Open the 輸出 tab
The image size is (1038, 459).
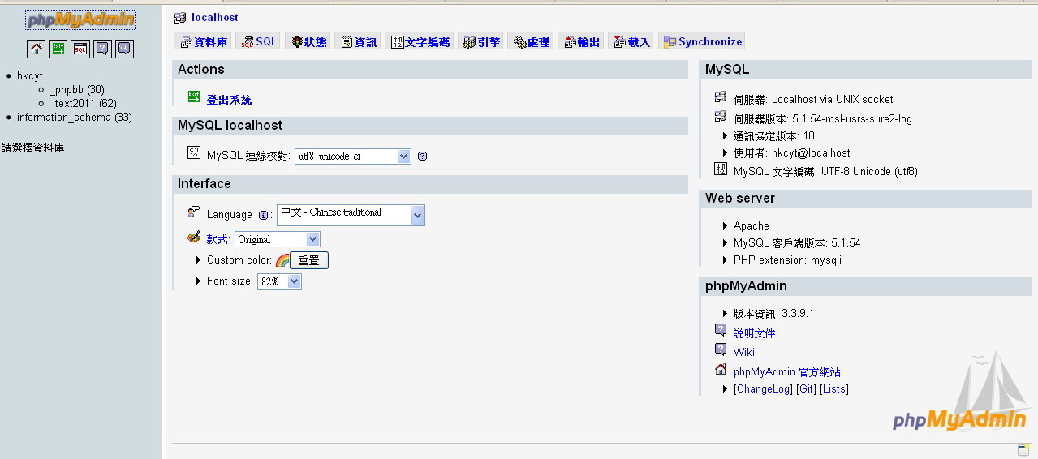pyautogui.click(x=582, y=41)
